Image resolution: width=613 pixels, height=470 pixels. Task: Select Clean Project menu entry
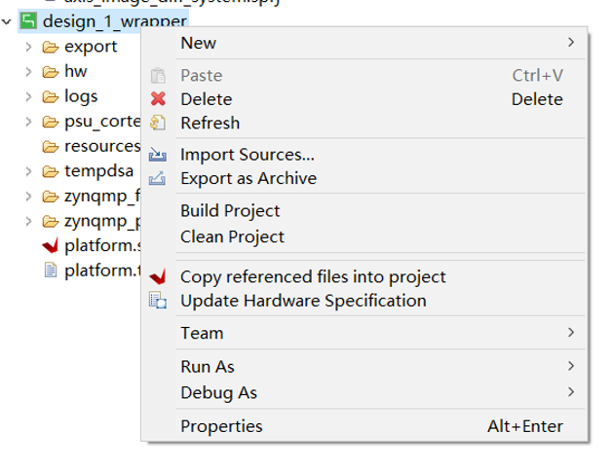[232, 236]
